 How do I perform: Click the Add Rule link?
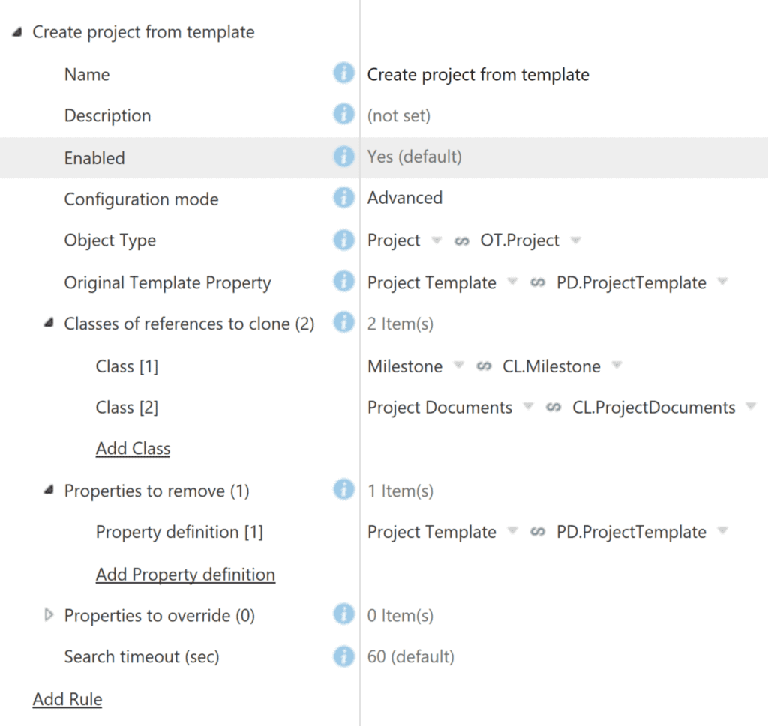(x=67, y=699)
